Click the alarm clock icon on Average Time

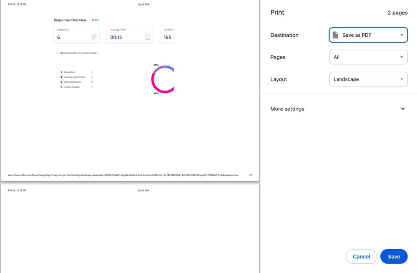[147, 37]
